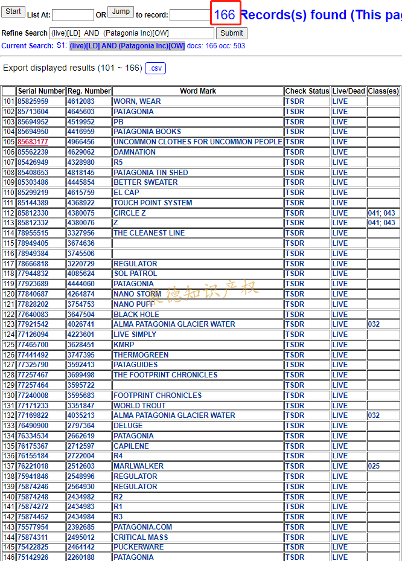Open the highlighted current search query link
The height and width of the screenshot is (561, 402).
tap(127, 46)
